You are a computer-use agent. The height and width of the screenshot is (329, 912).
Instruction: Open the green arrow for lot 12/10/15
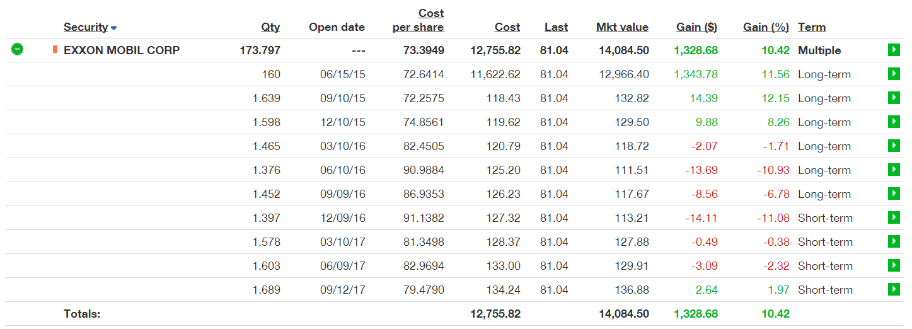point(893,122)
